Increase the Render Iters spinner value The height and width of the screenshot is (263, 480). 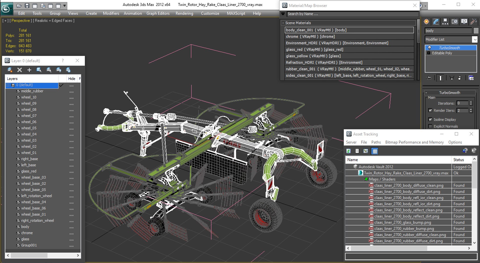[471, 109]
